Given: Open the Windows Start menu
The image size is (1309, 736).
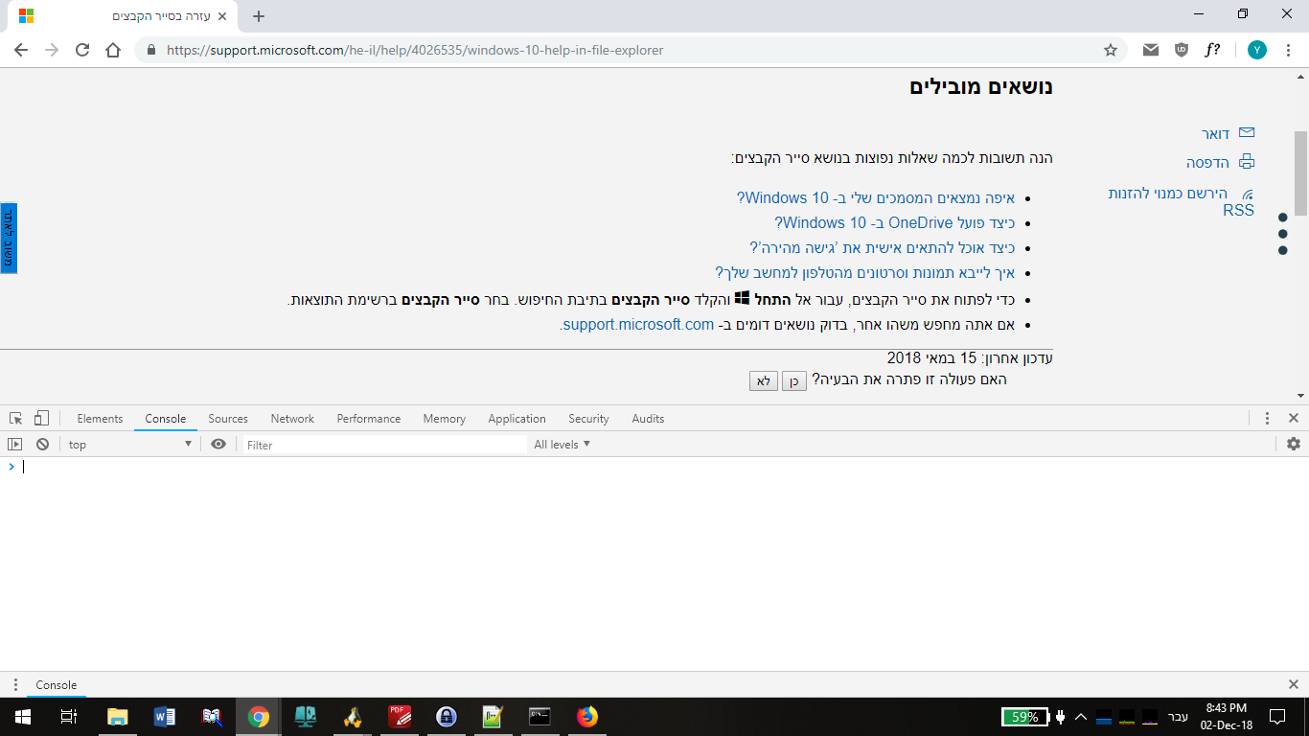Looking at the screenshot, I should click(x=22, y=716).
